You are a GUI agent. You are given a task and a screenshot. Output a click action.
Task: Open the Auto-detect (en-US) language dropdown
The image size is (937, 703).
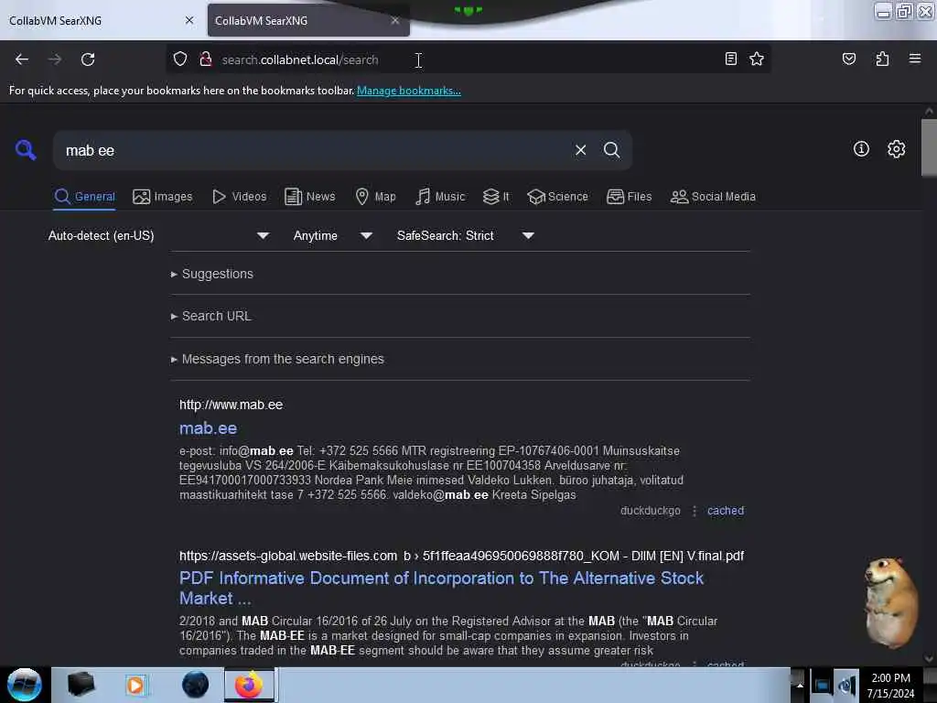coord(158,235)
